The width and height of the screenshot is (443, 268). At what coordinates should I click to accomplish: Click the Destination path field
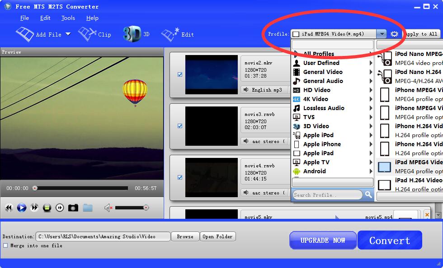[103, 236]
